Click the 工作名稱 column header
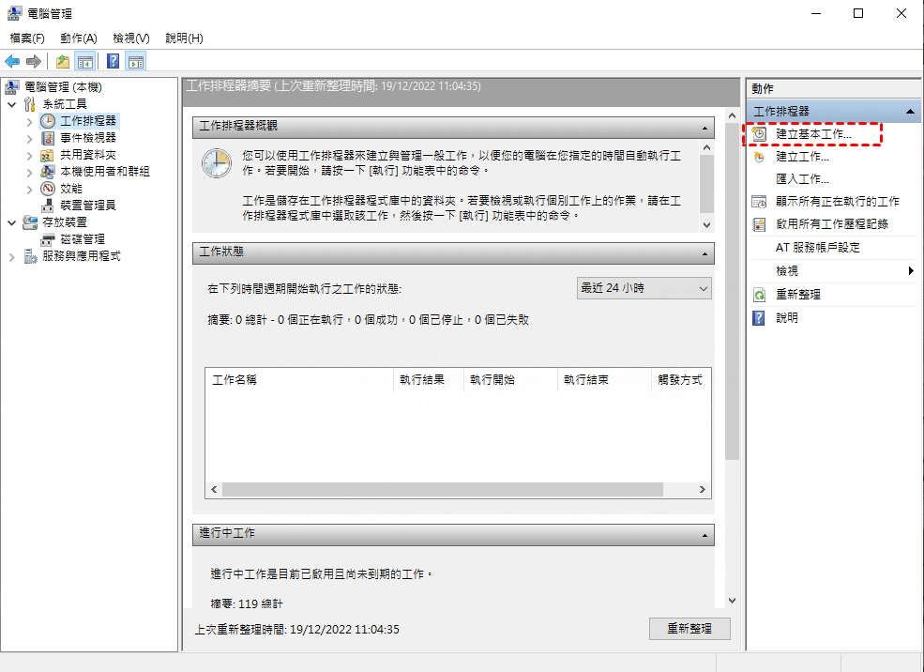The height and width of the screenshot is (672, 924). 298,380
